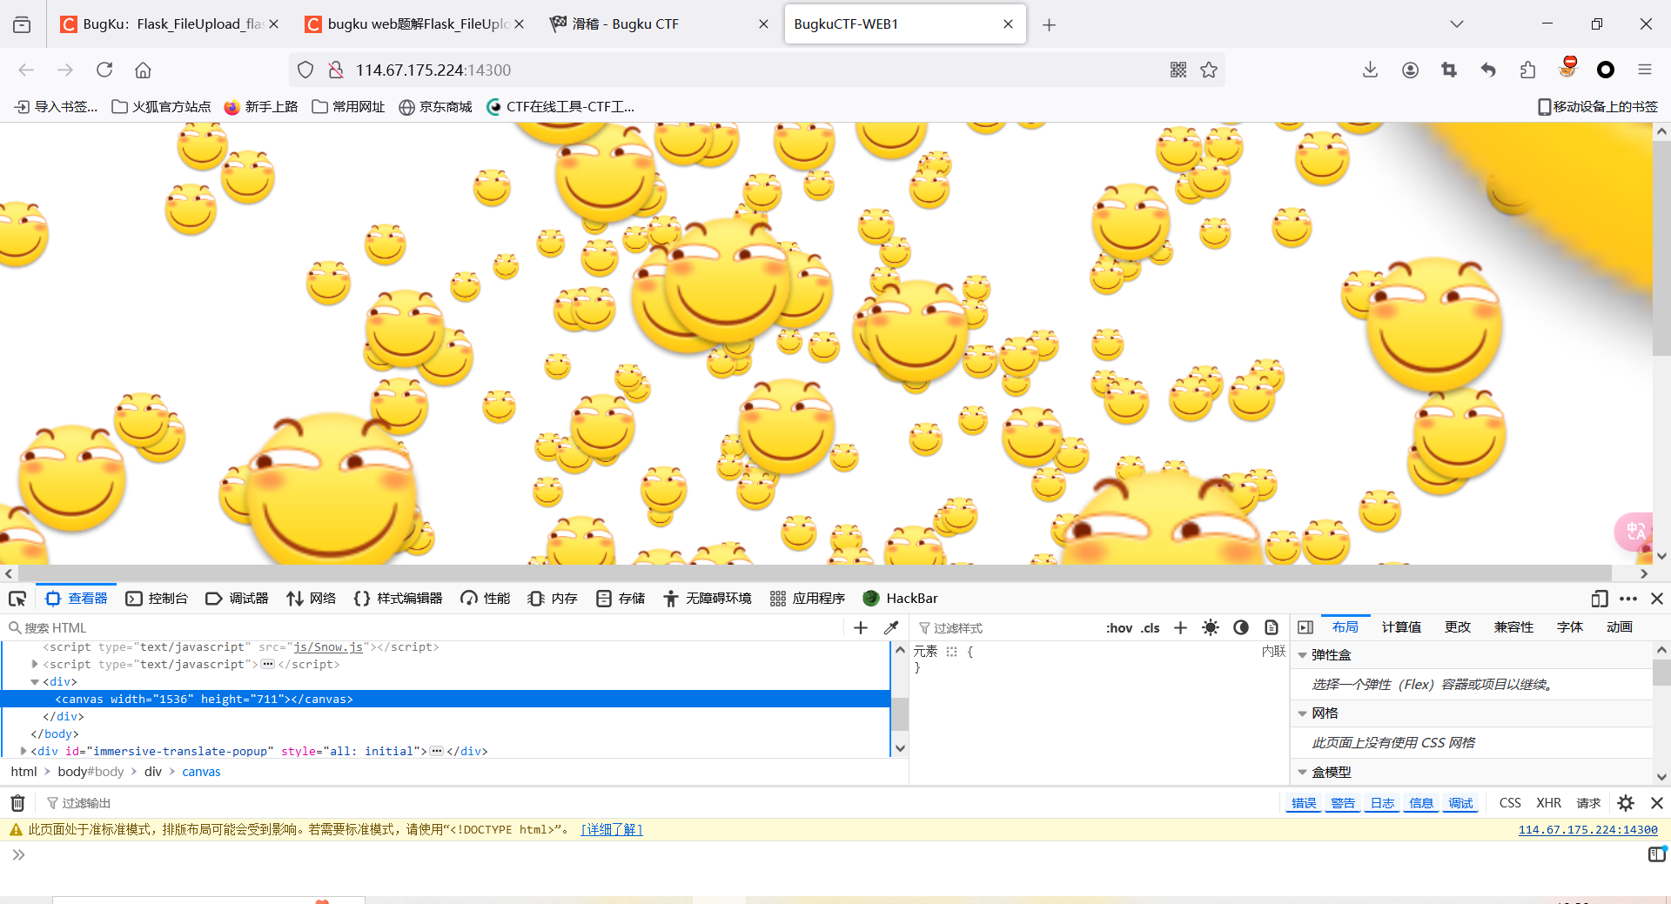Clear the console output with trash icon
1671x904 pixels.
click(x=17, y=802)
